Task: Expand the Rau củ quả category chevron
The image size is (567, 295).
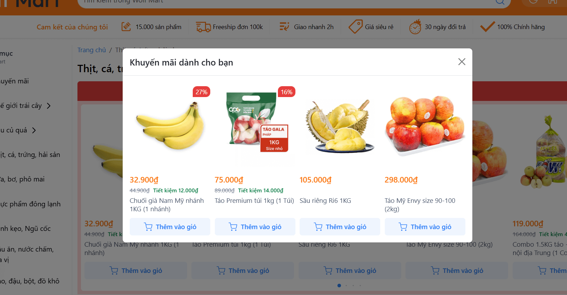Action: [x=34, y=130]
